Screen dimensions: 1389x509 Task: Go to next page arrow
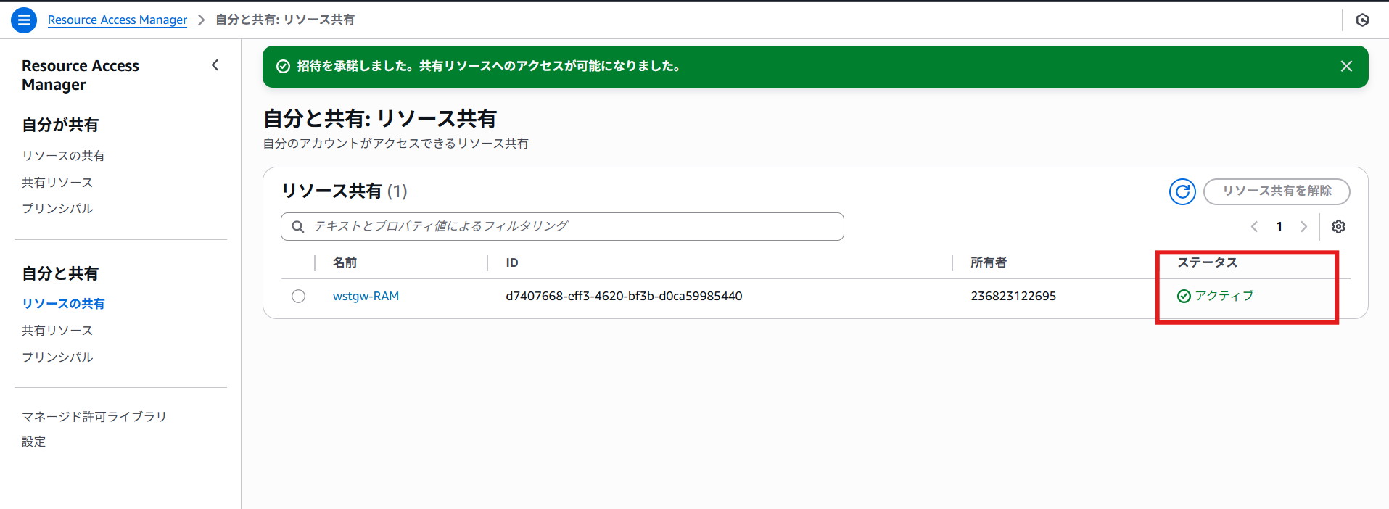click(1303, 227)
